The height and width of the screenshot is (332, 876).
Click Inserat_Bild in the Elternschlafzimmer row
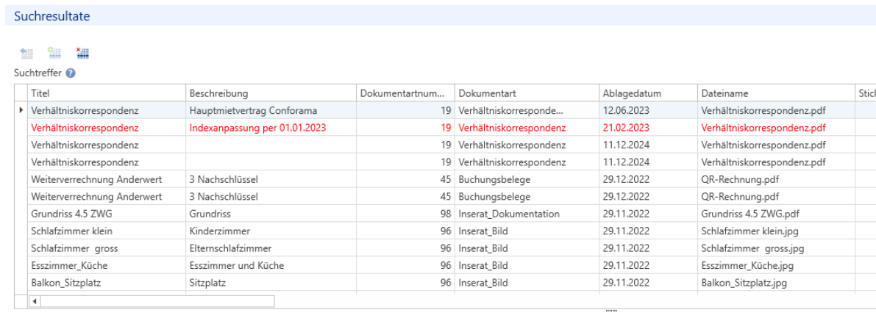click(x=483, y=248)
